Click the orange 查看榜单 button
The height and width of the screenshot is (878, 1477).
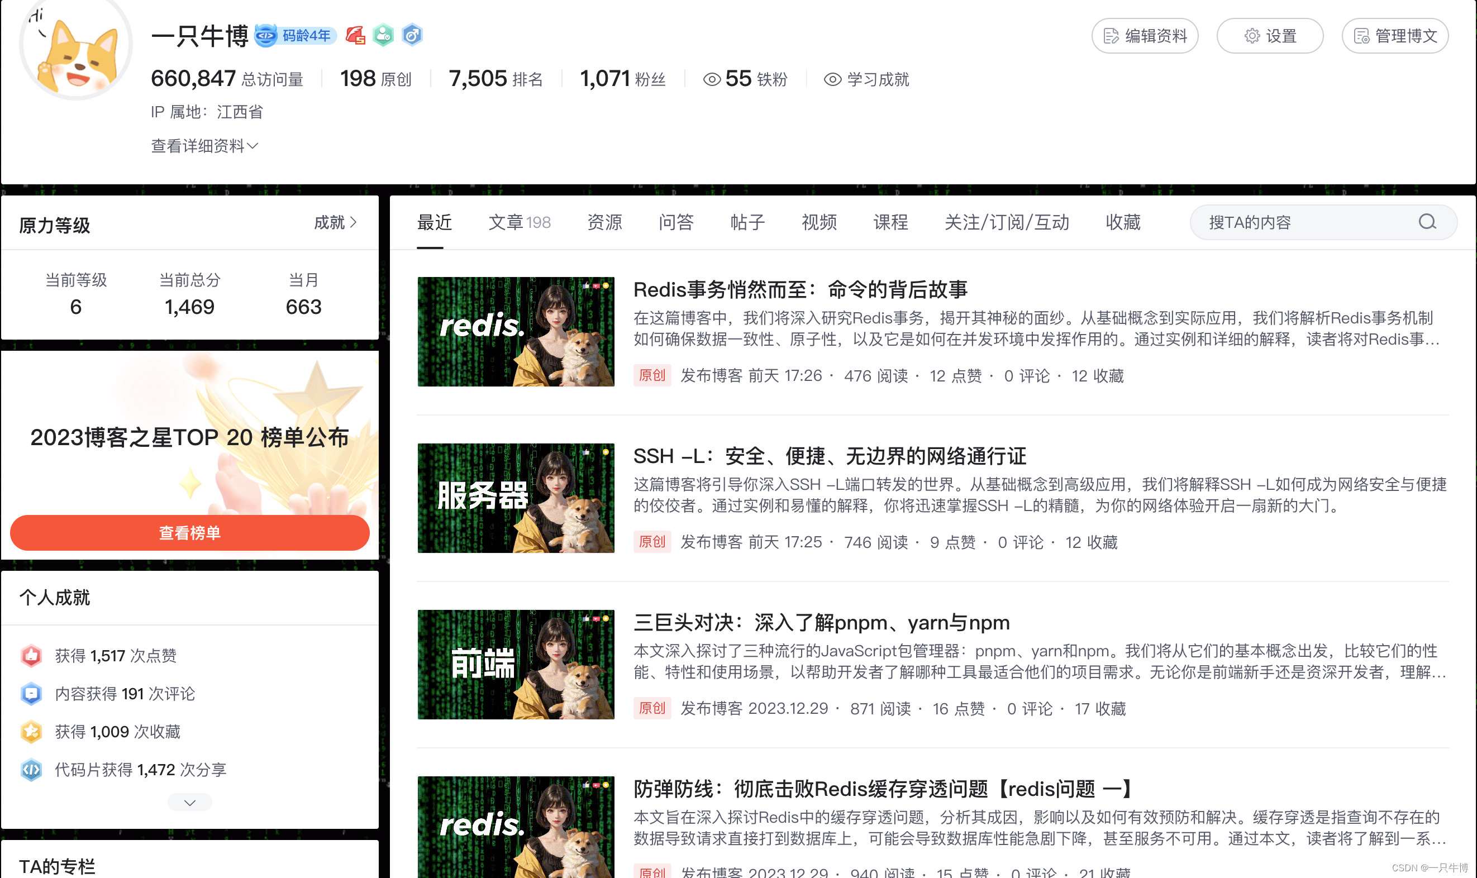point(189,532)
